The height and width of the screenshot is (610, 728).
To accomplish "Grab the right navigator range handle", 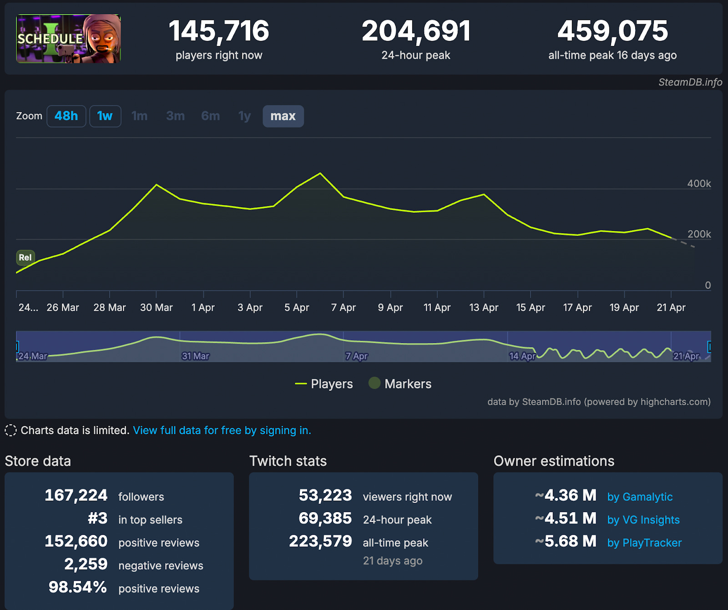I will tap(709, 347).
